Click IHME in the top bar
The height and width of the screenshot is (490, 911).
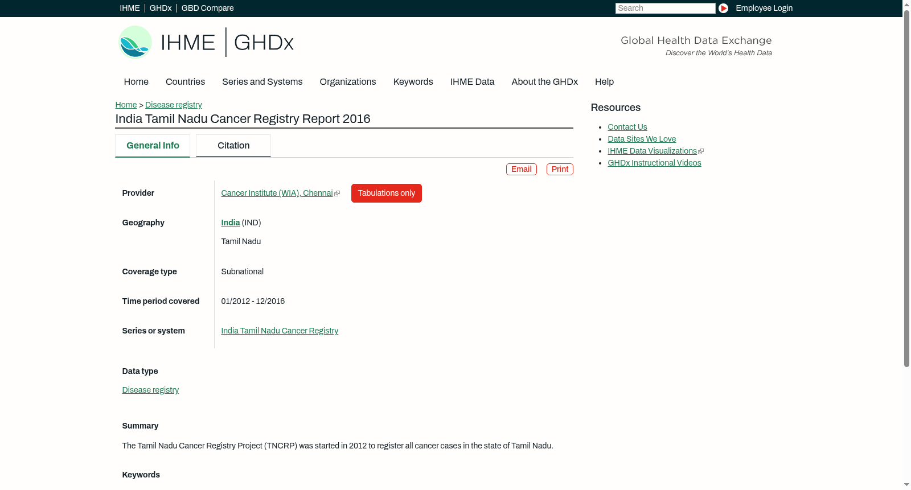click(130, 8)
